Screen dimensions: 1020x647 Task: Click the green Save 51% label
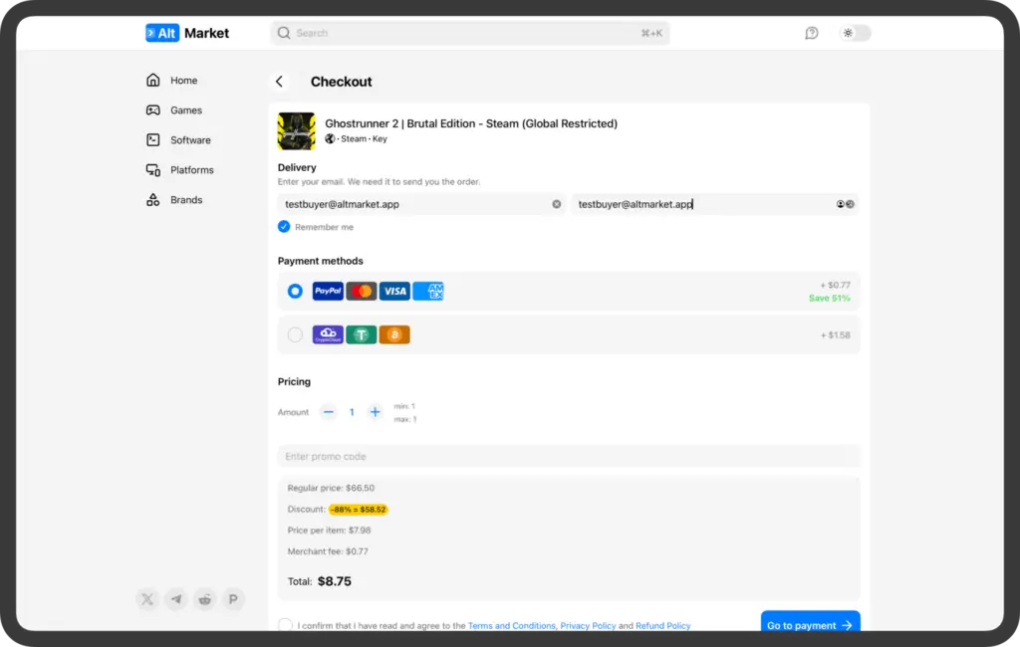[830, 299]
